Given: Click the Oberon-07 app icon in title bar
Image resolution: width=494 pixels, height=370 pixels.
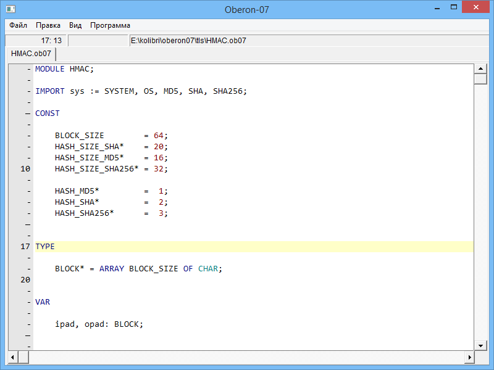Looking at the screenshot, I should pos(9,9).
